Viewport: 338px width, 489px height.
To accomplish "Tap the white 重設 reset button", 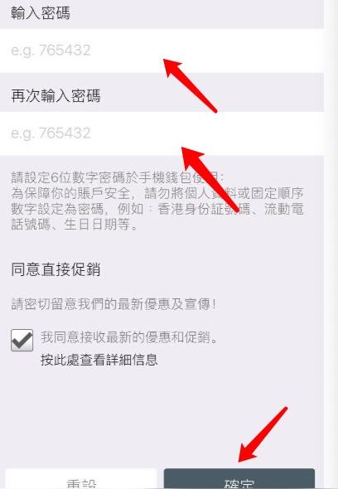I will click(80, 479).
